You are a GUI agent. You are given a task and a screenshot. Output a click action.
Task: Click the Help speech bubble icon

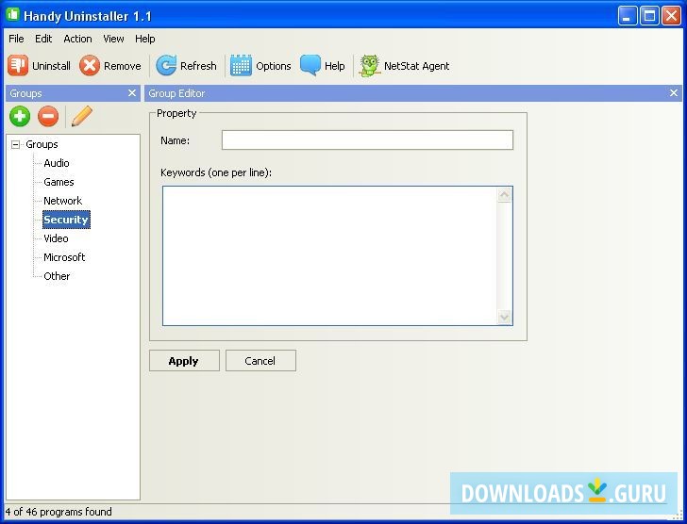tap(310, 66)
